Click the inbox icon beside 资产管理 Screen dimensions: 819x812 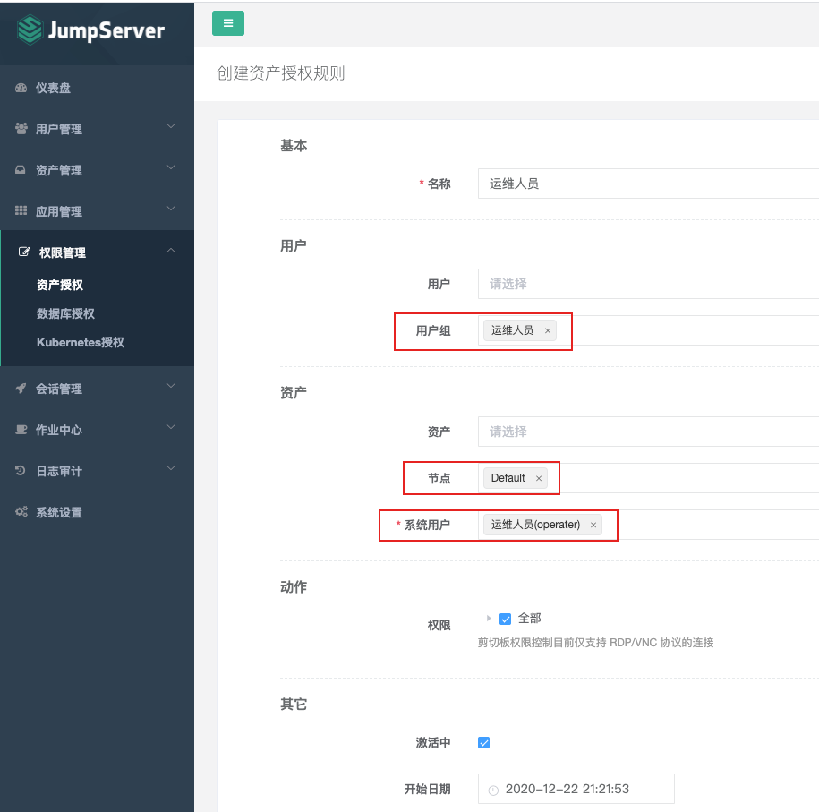[21, 170]
